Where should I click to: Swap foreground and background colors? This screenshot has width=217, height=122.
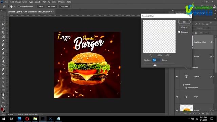[4, 106]
